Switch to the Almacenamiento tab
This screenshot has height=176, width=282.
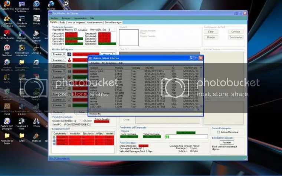point(95,23)
